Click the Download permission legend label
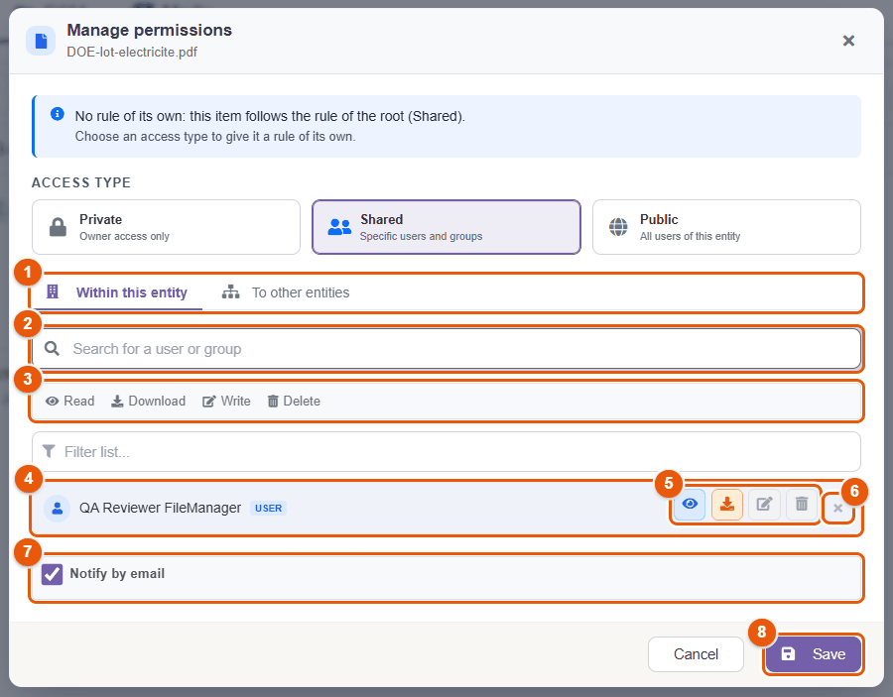893x697 pixels. (x=148, y=402)
